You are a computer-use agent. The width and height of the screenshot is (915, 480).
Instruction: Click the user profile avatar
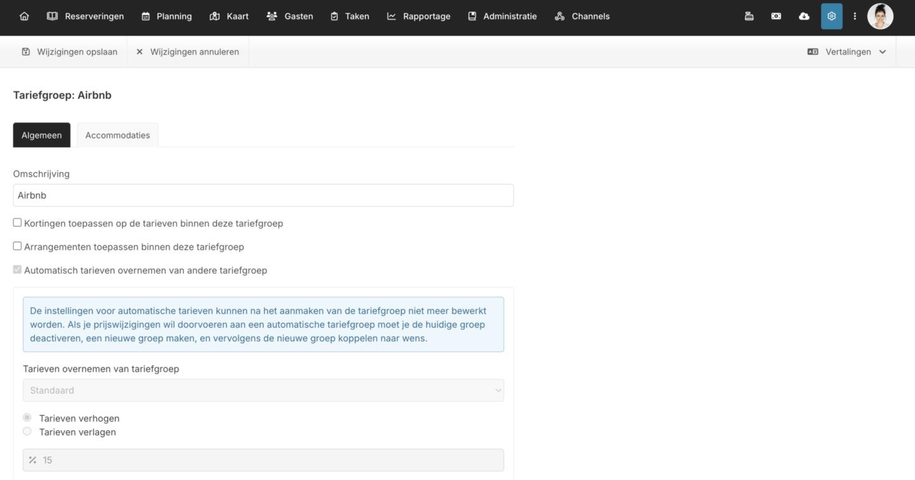[x=880, y=17]
